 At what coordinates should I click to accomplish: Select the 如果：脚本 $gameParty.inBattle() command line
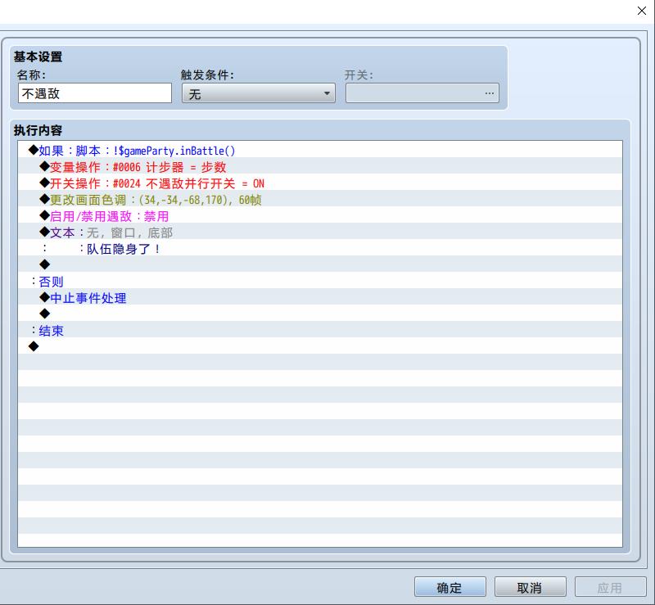[x=320, y=151]
